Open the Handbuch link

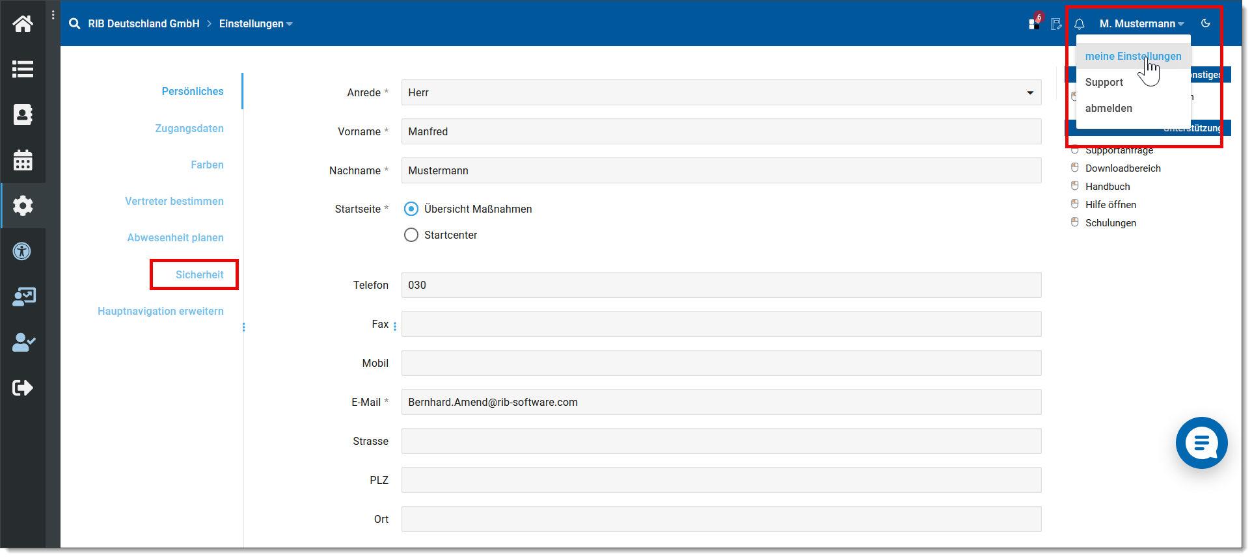point(1108,187)
